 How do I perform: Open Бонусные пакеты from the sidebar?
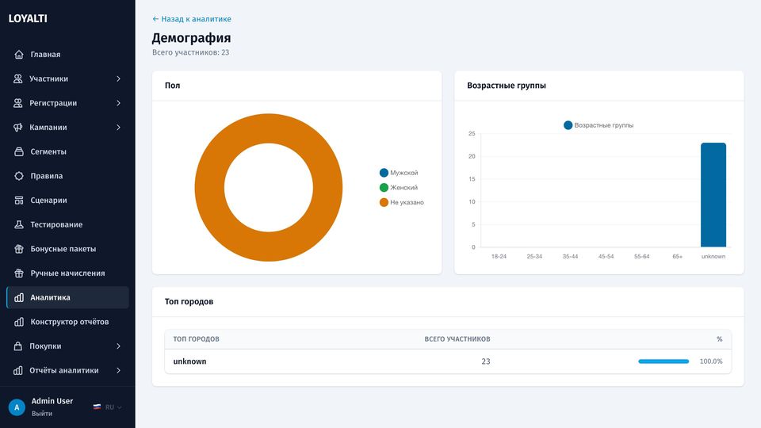point(67,248)
